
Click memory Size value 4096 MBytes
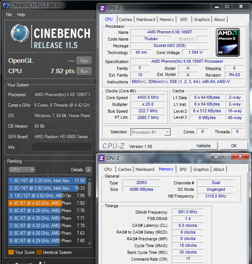click(142, 189)
